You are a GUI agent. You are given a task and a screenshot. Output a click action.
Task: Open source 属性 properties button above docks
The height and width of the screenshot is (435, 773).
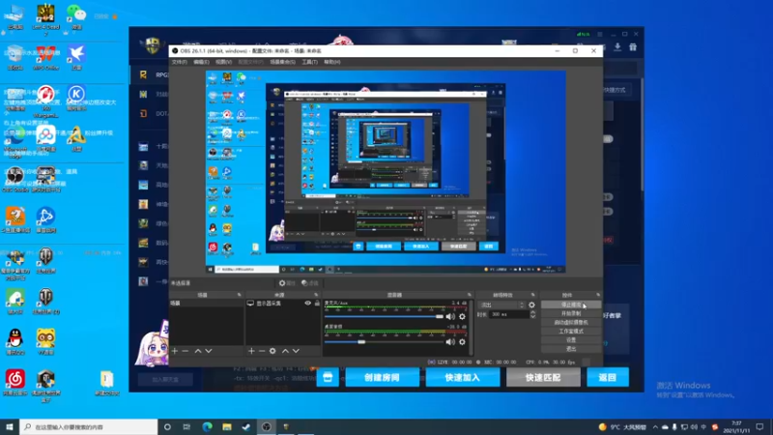[286, 283]
